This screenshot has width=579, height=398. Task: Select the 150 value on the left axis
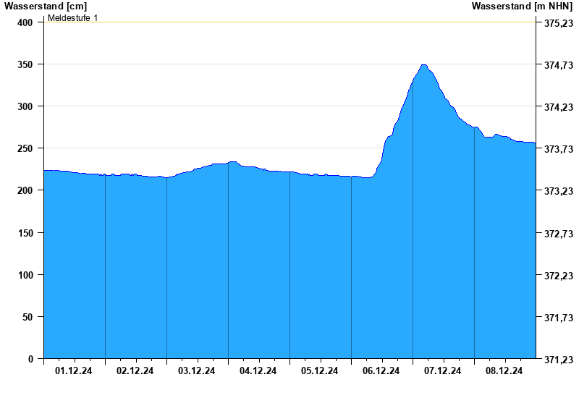[25, 234]
